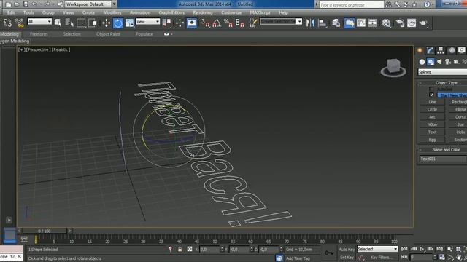467x262 pixels.
Task: Open the Splines category dropdown
Action: 442,72
